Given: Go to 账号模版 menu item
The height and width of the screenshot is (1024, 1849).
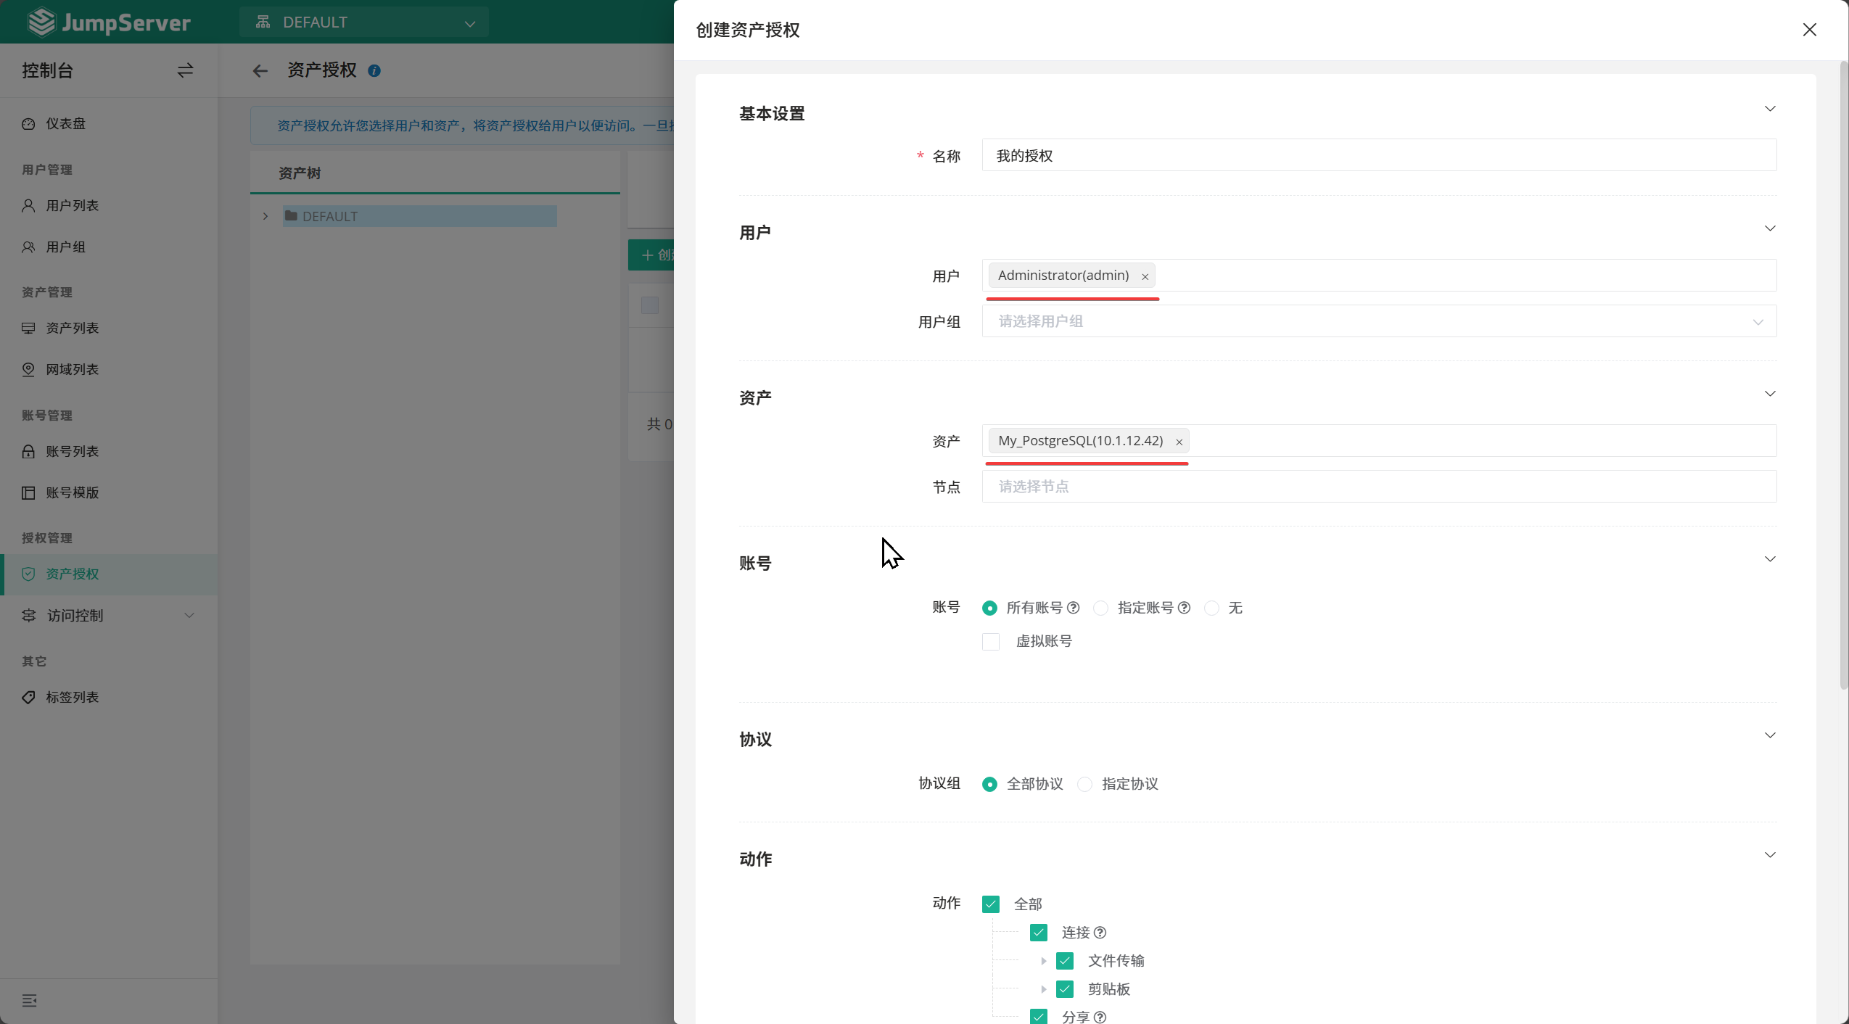Looking at the screenshot, I should tap(72, 492).
